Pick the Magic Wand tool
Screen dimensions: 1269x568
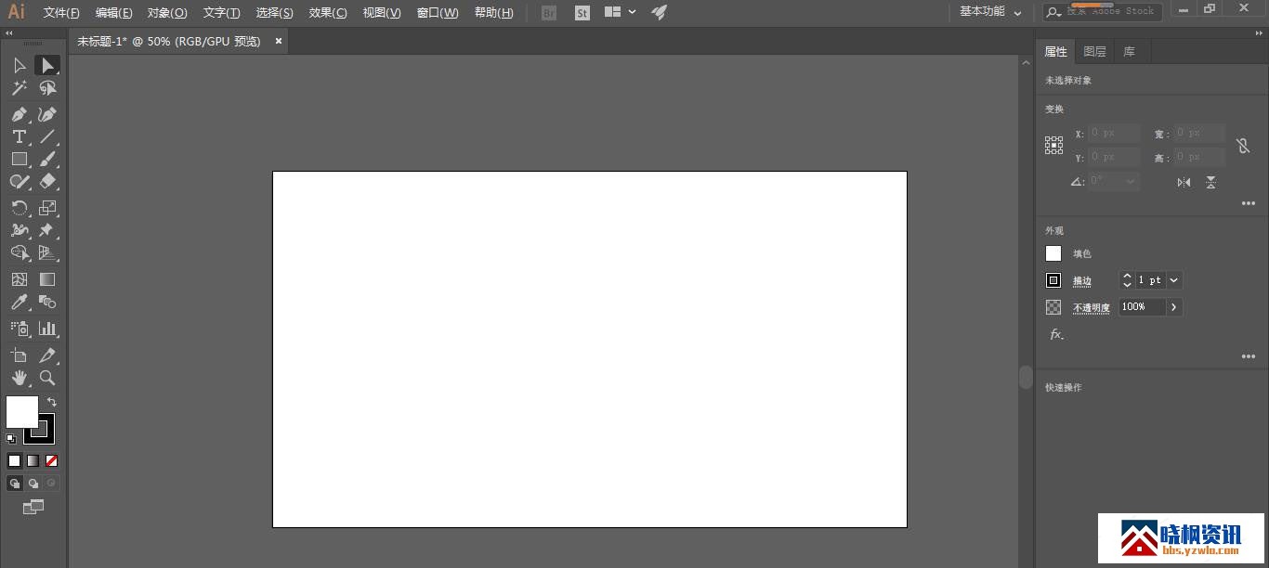19,88
